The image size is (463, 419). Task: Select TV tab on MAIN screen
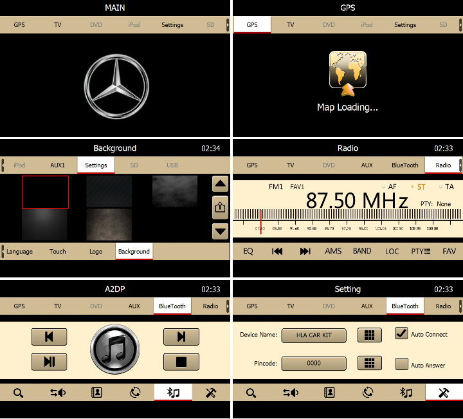(x=58, y=25)
